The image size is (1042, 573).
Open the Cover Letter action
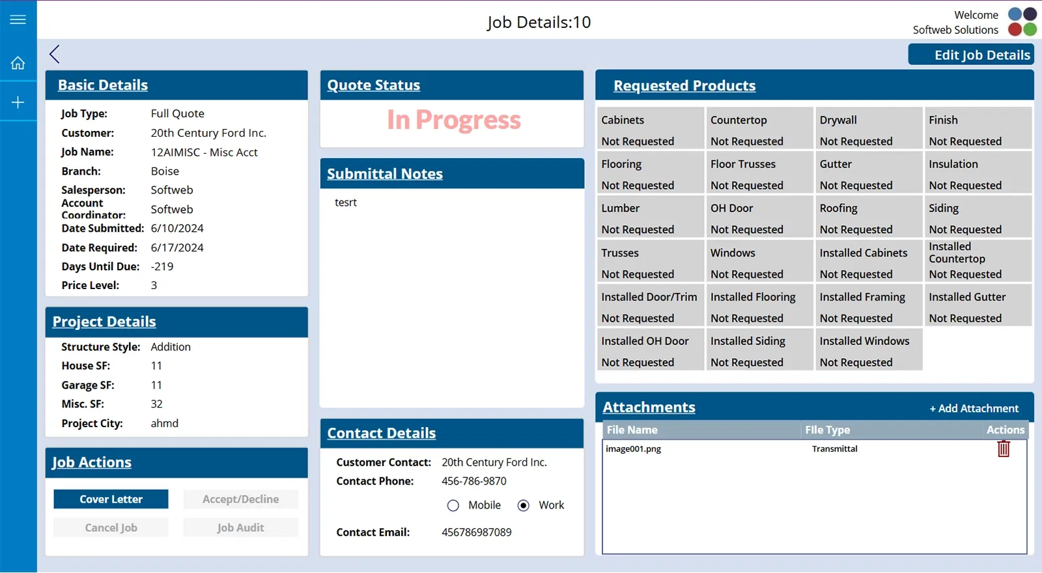coord(111,499)
